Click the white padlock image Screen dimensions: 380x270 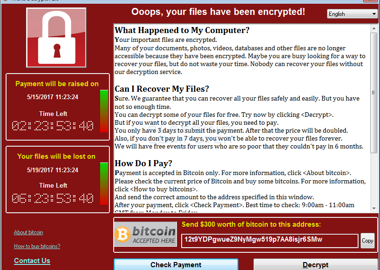point(56,38)
